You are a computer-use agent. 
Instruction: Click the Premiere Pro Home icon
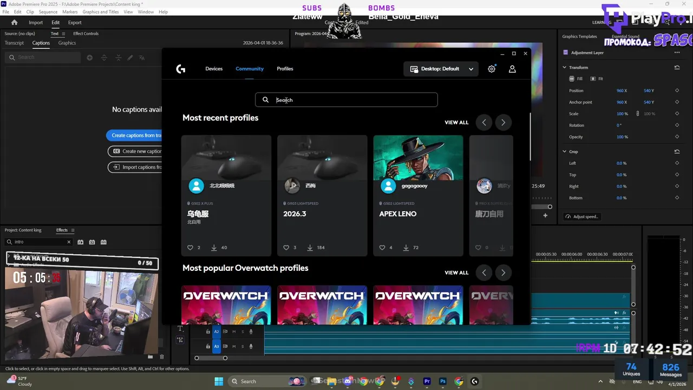15,22
